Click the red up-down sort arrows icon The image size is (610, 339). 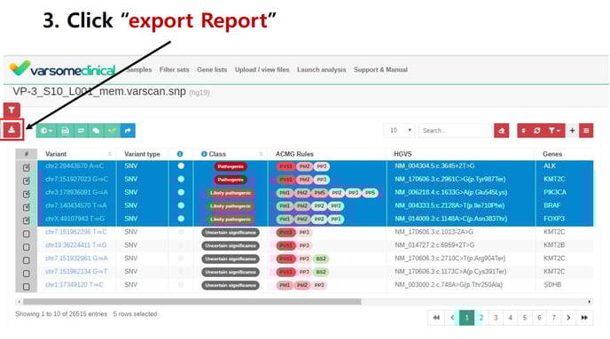[x=523, y=130]
